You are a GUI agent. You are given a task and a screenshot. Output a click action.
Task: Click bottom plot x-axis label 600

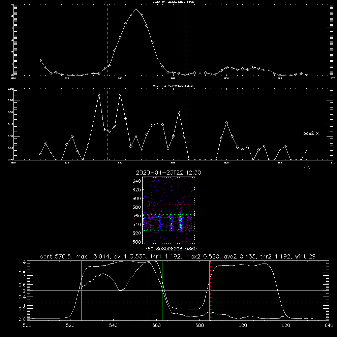coord(243,326)
